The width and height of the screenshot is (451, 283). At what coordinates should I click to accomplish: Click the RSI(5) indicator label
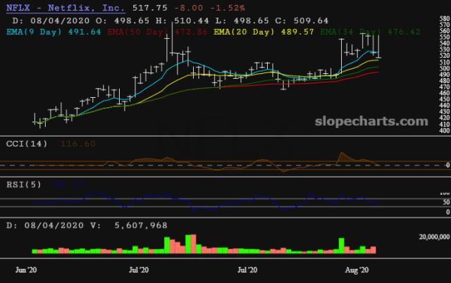click(24, 184)
